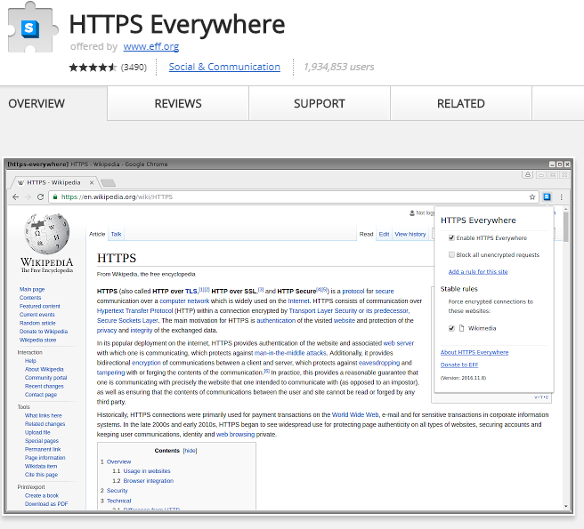Screen dimensions: 584x529
Task: Click Create a book link
Action: click(42, 495)
